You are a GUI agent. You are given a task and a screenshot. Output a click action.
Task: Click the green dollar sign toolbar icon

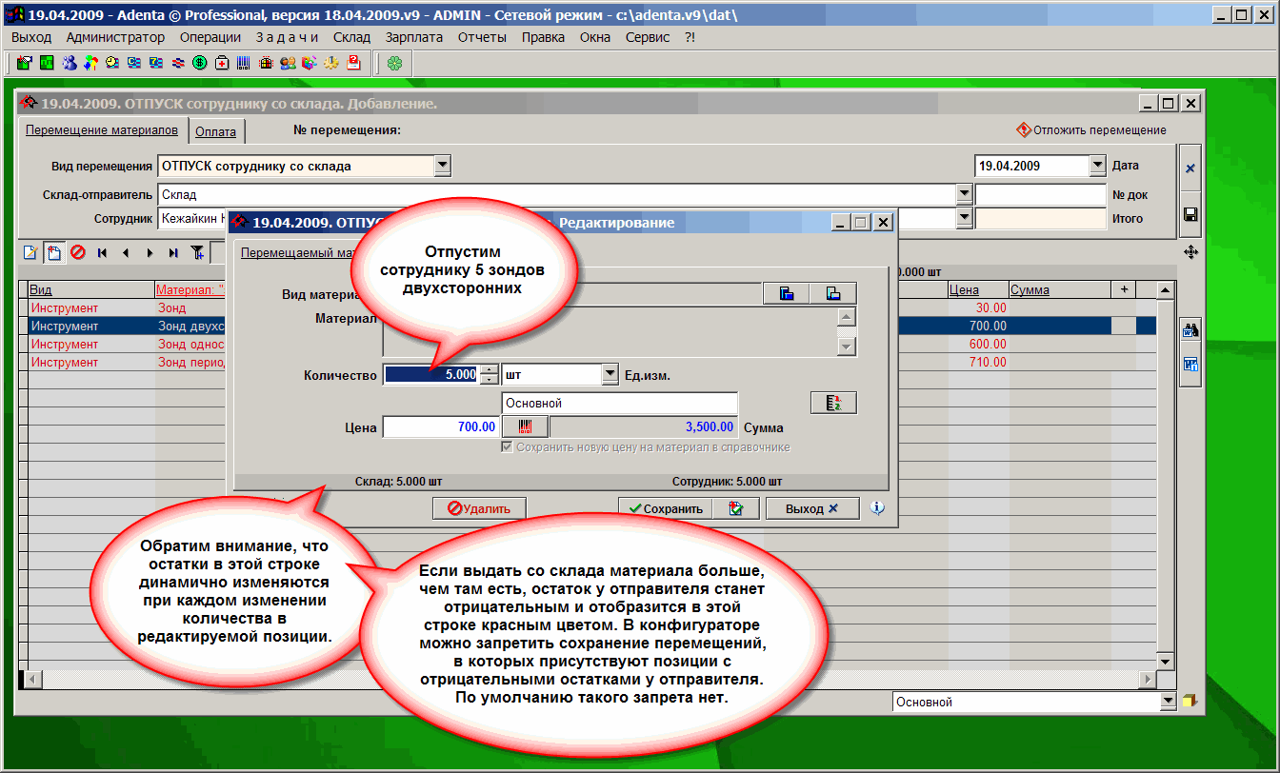(x=200, y=64)
